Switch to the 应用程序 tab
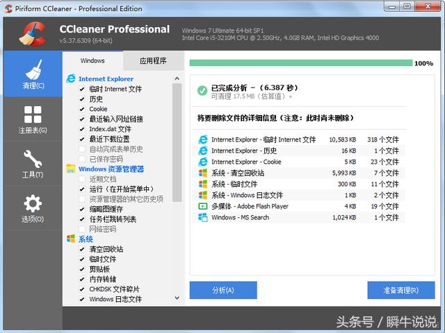The image size is (445, 333). [153, 60]
